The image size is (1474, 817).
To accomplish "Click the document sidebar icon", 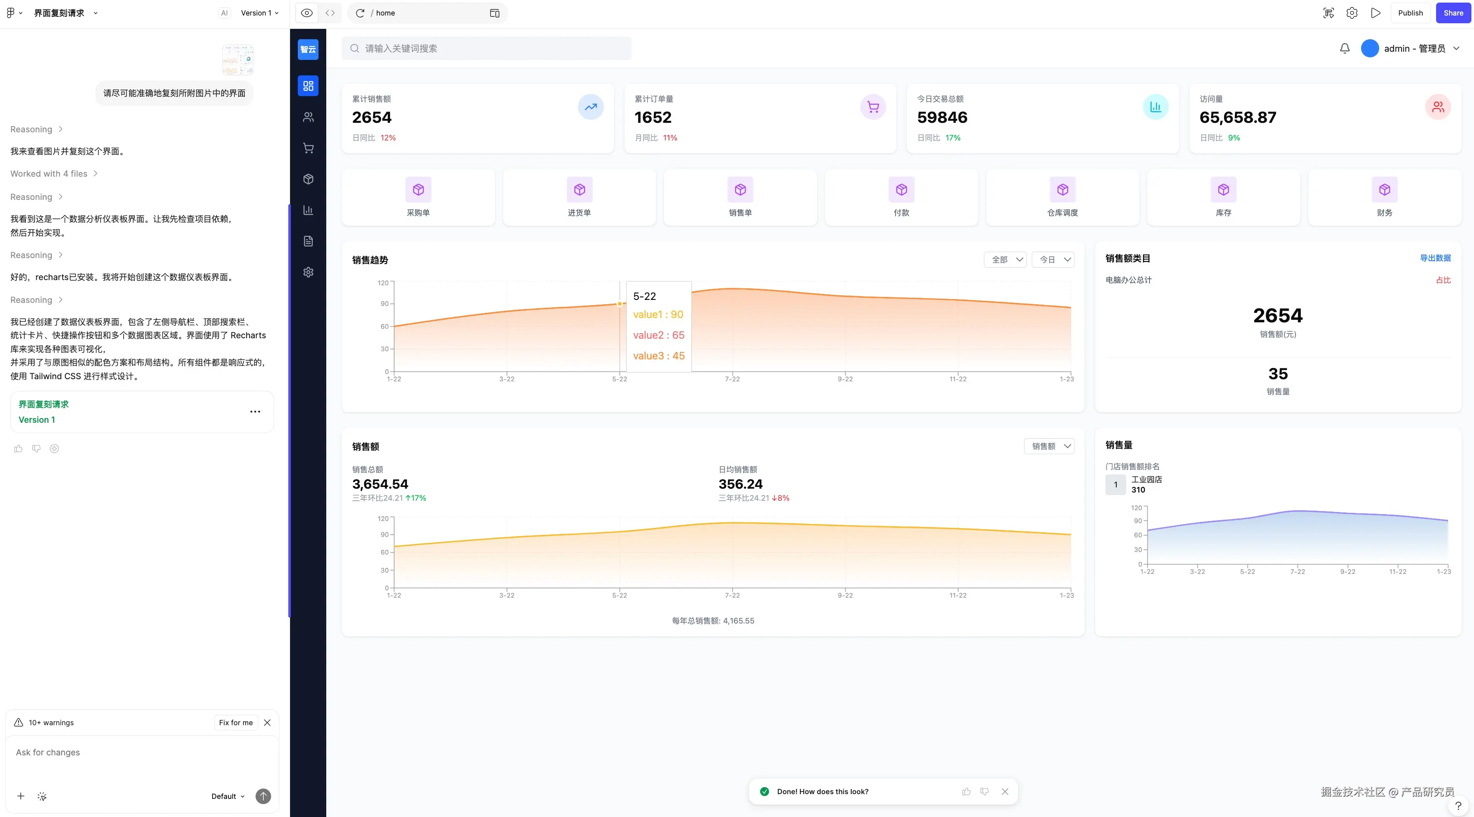I will 308,241.
